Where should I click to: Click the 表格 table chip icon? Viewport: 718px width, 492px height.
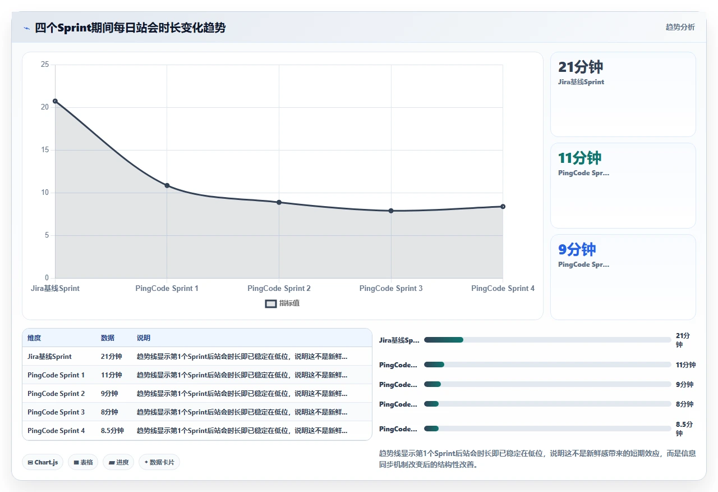coord(76,462)
